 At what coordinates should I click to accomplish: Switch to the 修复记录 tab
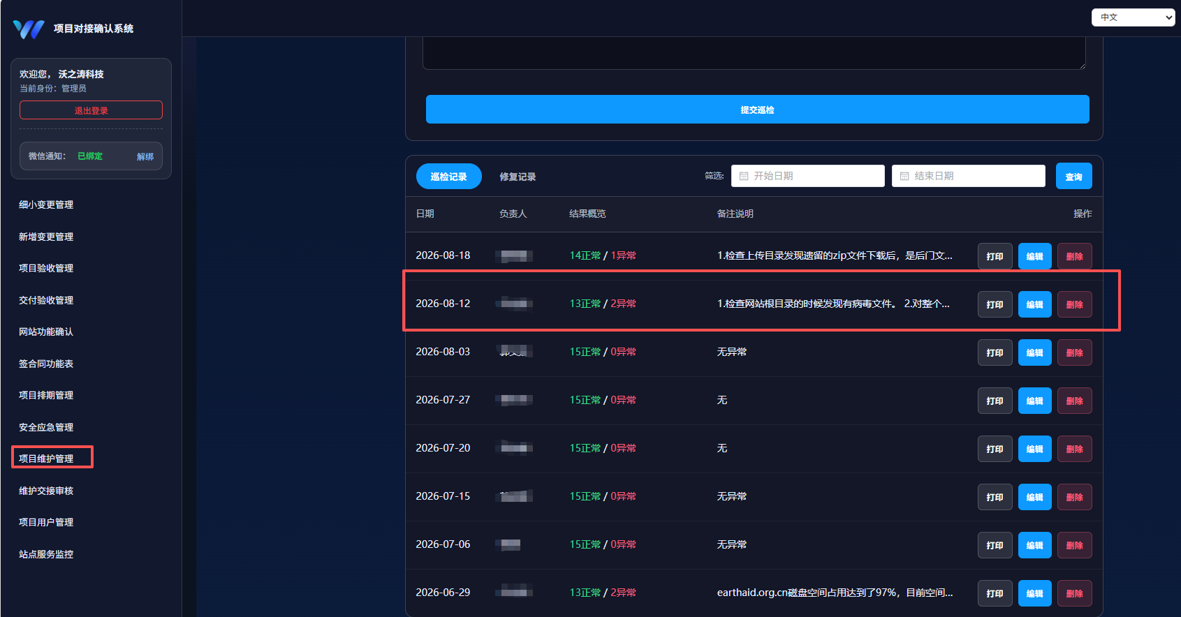point(518,177)
